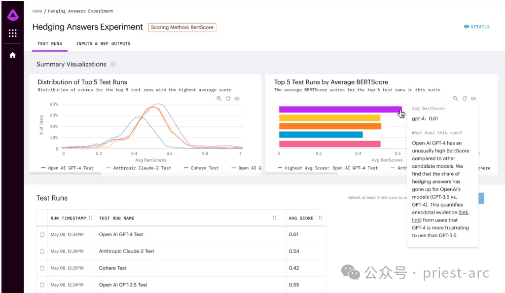Screen dimensions: 505x293
Task: Click the purple logo in the sidebar
Action: pos(13,15)
